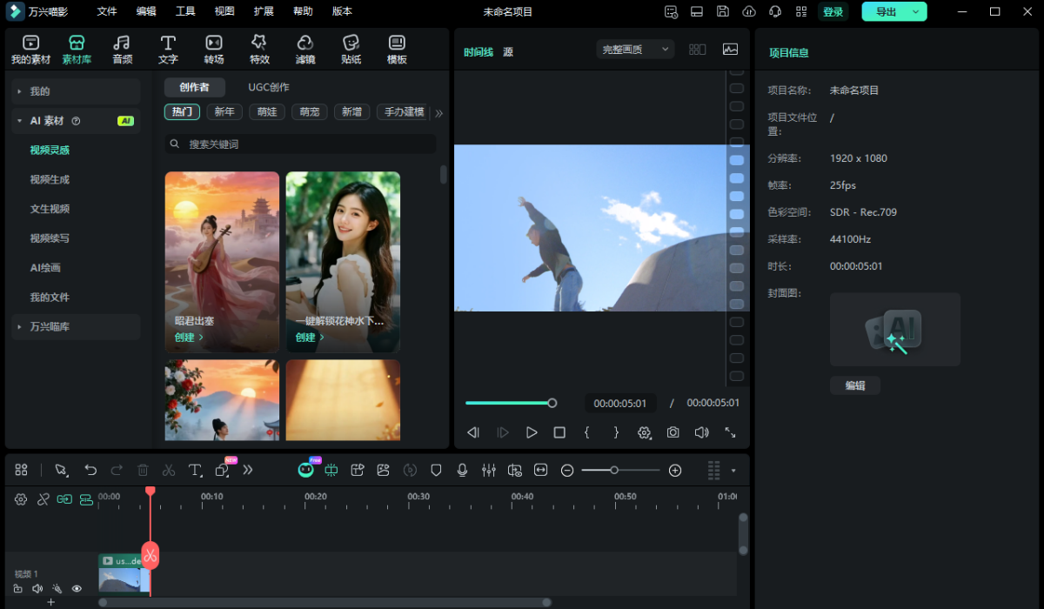Click the 登录 login button

(833, 11)
